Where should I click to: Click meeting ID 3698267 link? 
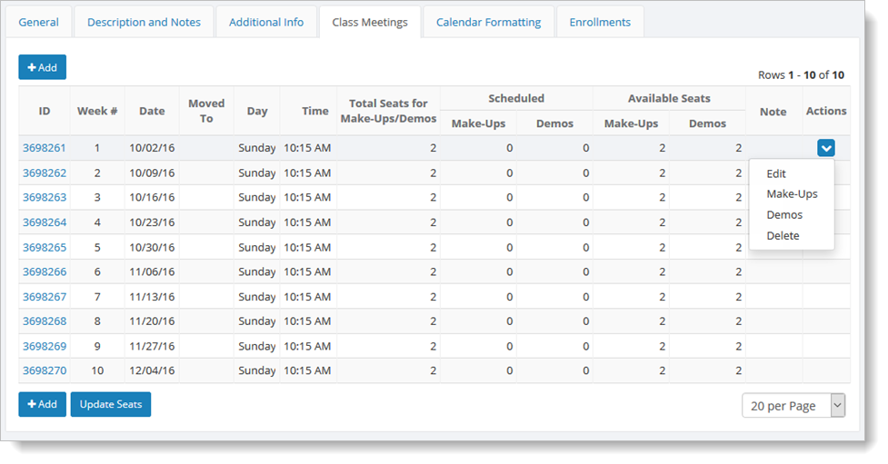coord(45,297)
